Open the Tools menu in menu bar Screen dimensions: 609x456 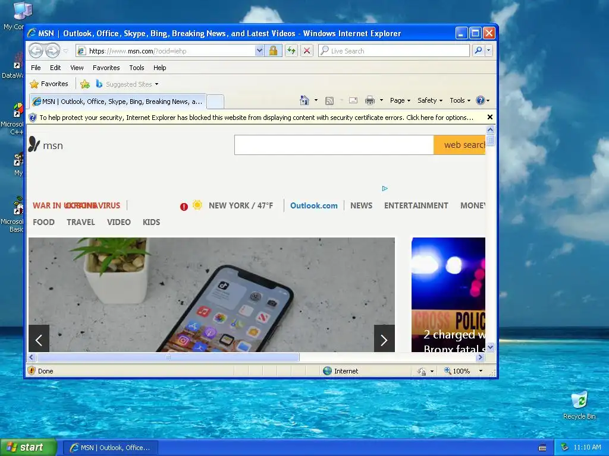[x=137, y=68]
